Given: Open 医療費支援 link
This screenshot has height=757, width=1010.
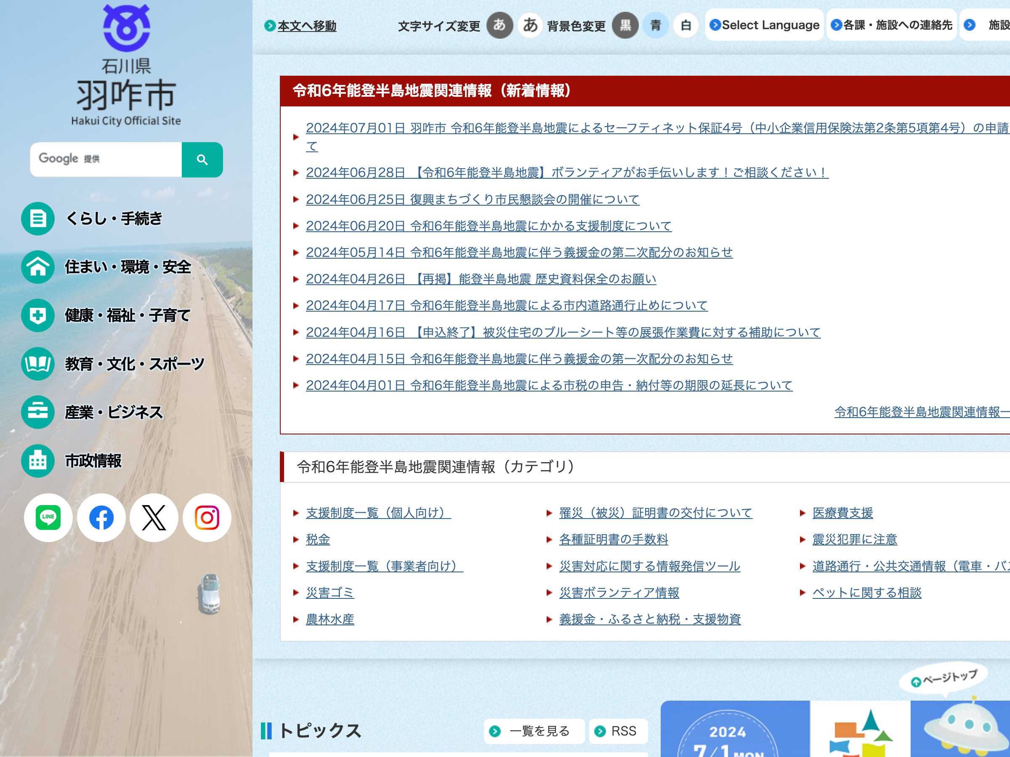Looking at the screenshot, I should tap(843, 513).
